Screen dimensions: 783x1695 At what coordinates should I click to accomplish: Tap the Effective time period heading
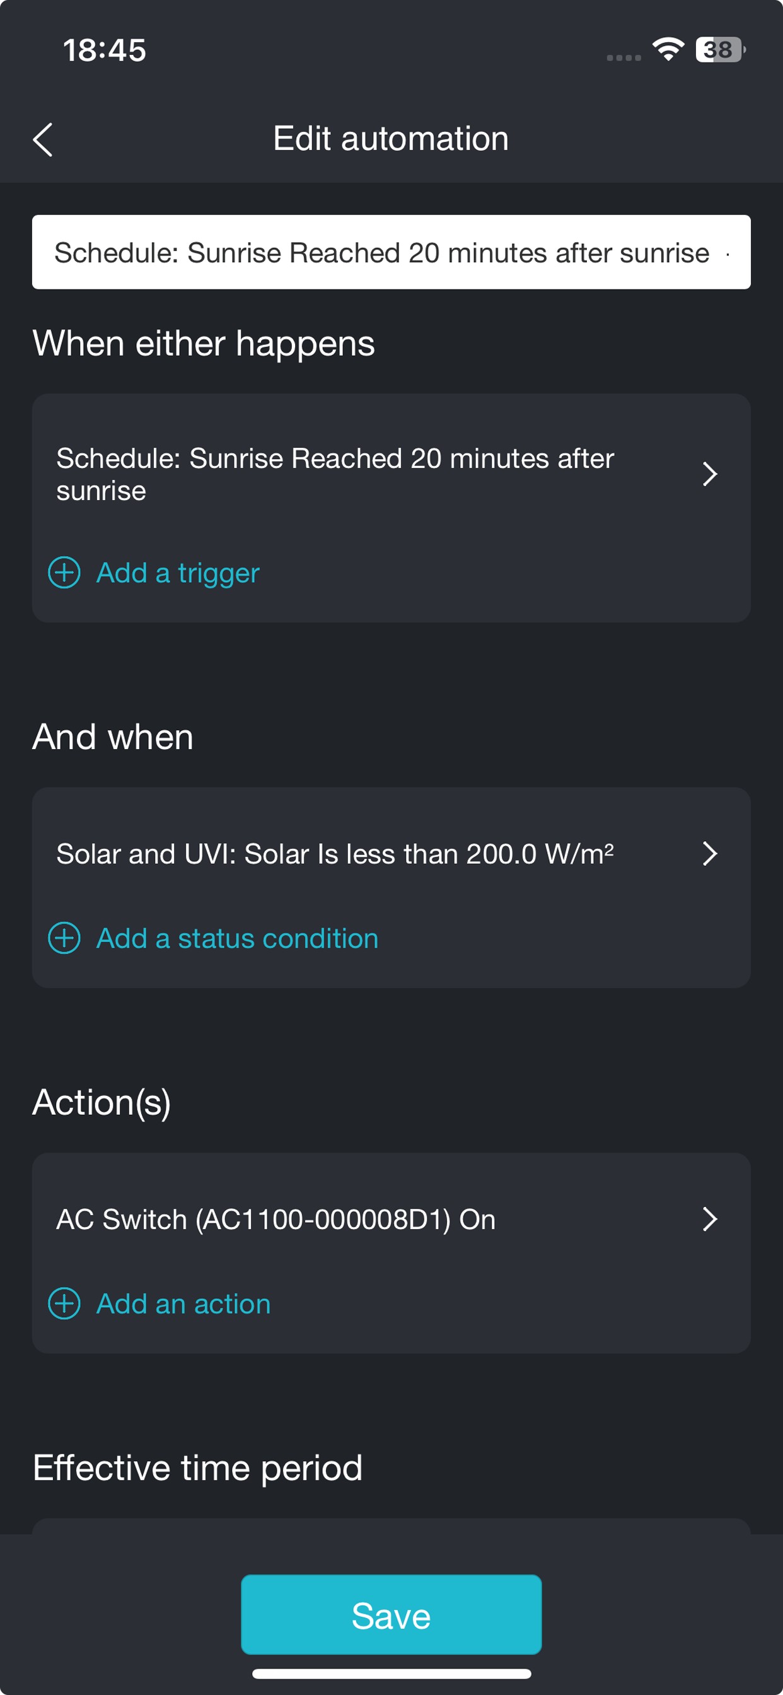click(197, 1467)
